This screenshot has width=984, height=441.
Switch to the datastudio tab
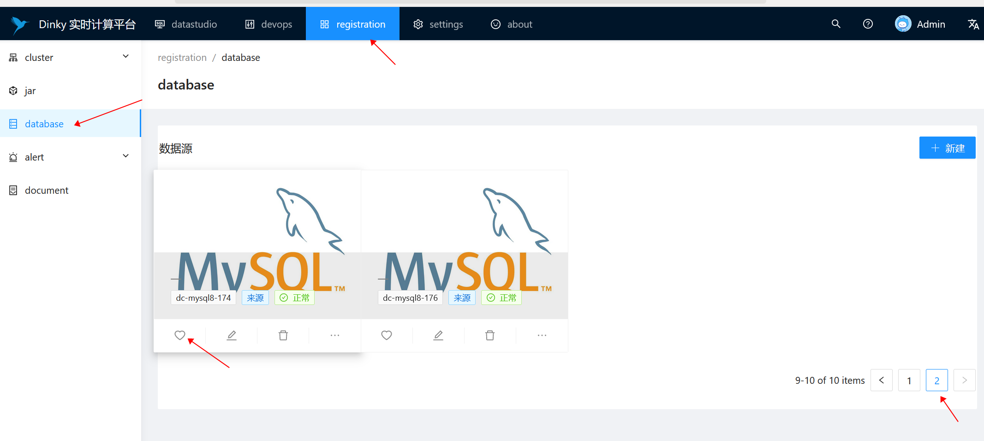click(x=186, y=24)
